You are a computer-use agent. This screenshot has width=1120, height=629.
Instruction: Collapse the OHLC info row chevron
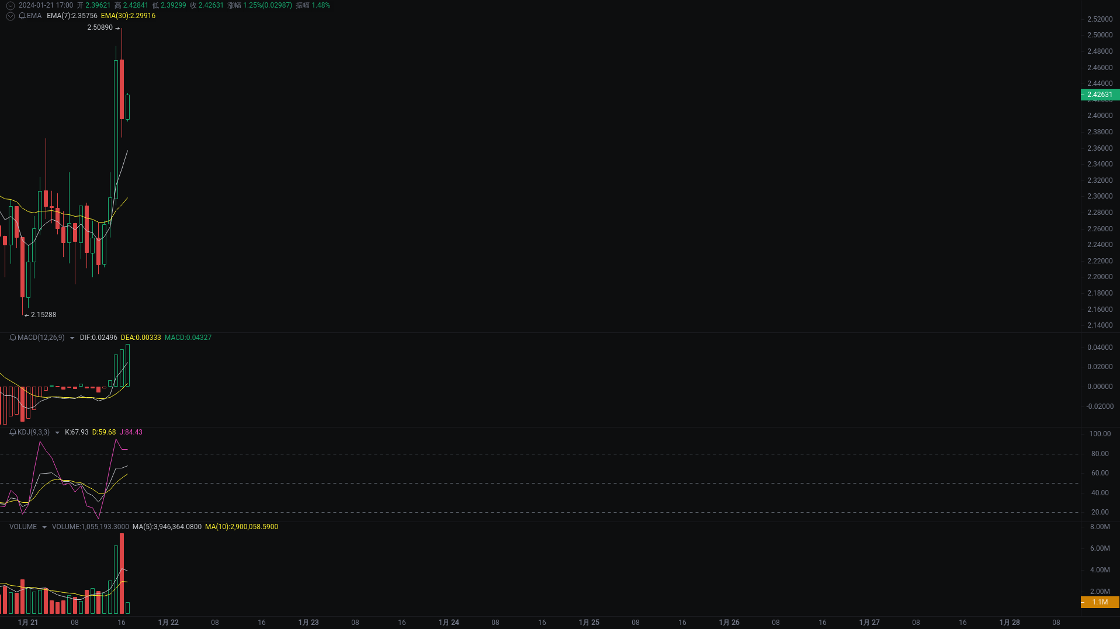[10, 5]
